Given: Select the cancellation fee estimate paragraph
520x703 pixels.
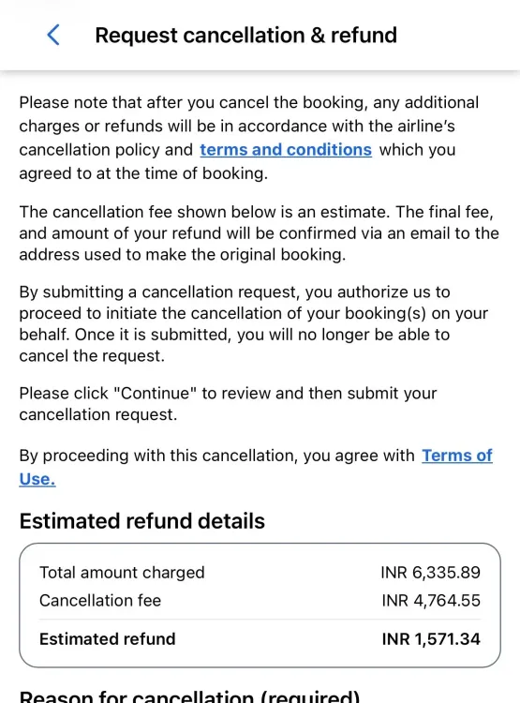Looking at the screenshot, I should pyautogui.click(x=259, y=233).
